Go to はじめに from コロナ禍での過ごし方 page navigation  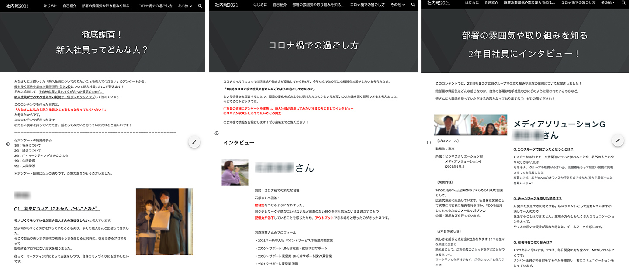[260, 5]
